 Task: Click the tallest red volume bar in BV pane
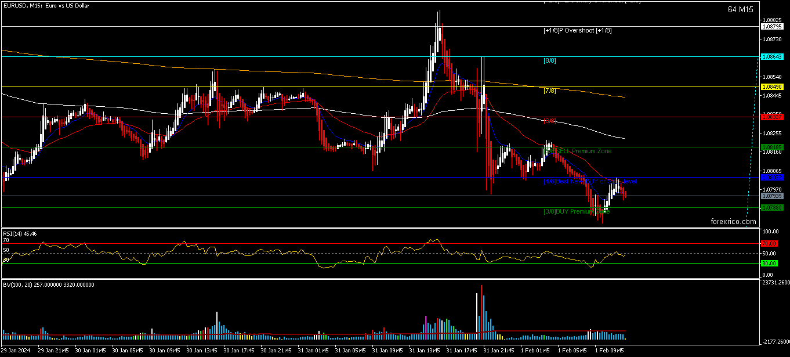[x=481, y=312]
